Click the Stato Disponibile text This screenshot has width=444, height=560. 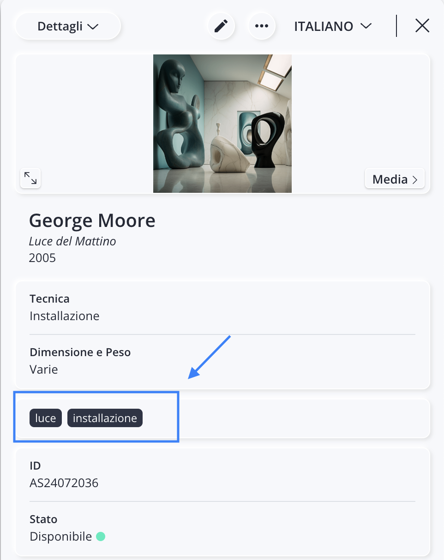(61, 537)
